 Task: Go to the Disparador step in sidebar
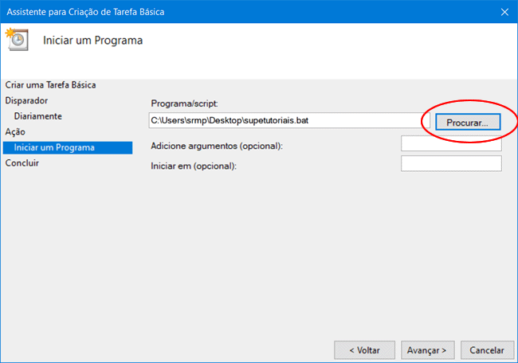coord(26,100)
